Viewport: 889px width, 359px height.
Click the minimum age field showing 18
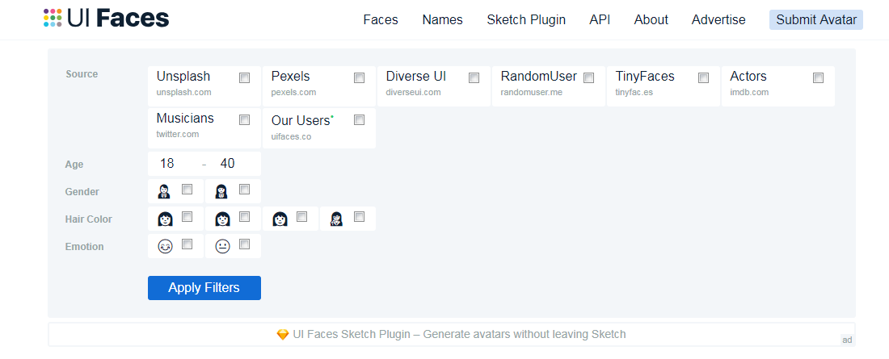pos(166,164)
